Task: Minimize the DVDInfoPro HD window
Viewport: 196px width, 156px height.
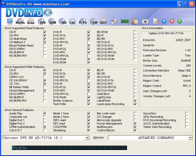Action: [x=180, y=4]
